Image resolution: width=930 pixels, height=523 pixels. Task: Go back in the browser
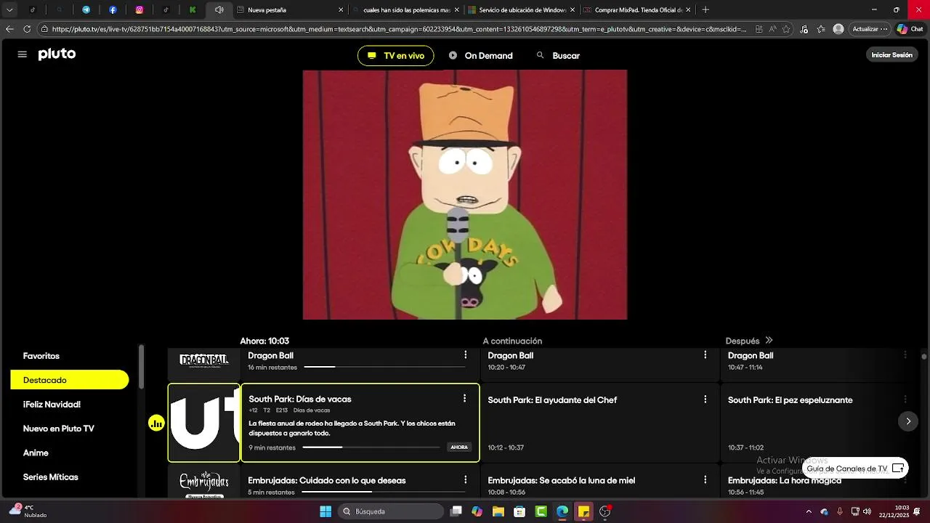(x=9, y=29)
